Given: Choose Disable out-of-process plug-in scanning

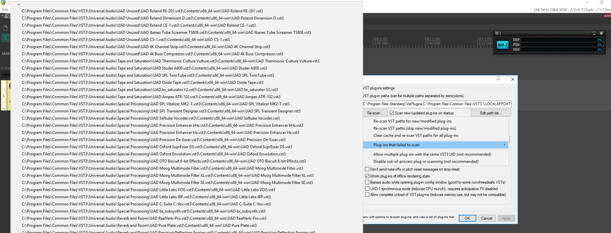Looking at the screenshot, I should (436, 162).
